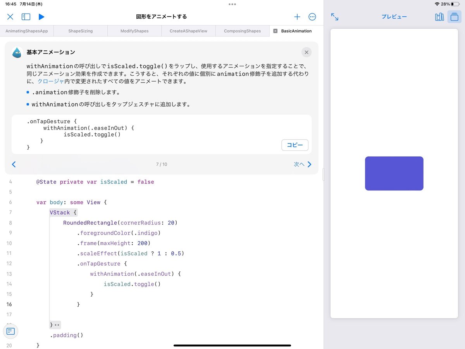This screenshot has height=349, width=465.
Task: Go to next step with 次へ
Action: [x=303, y=164]
